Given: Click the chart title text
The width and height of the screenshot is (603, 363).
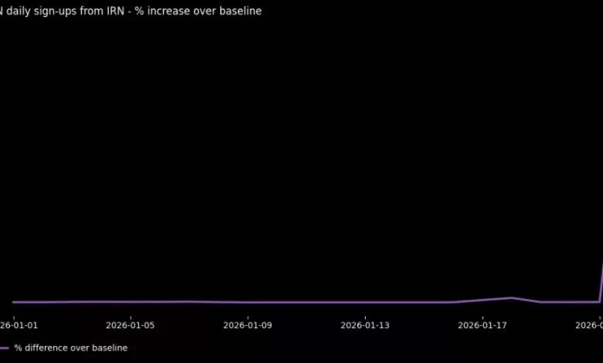Looking at the screenshot, I should point(130,11).
